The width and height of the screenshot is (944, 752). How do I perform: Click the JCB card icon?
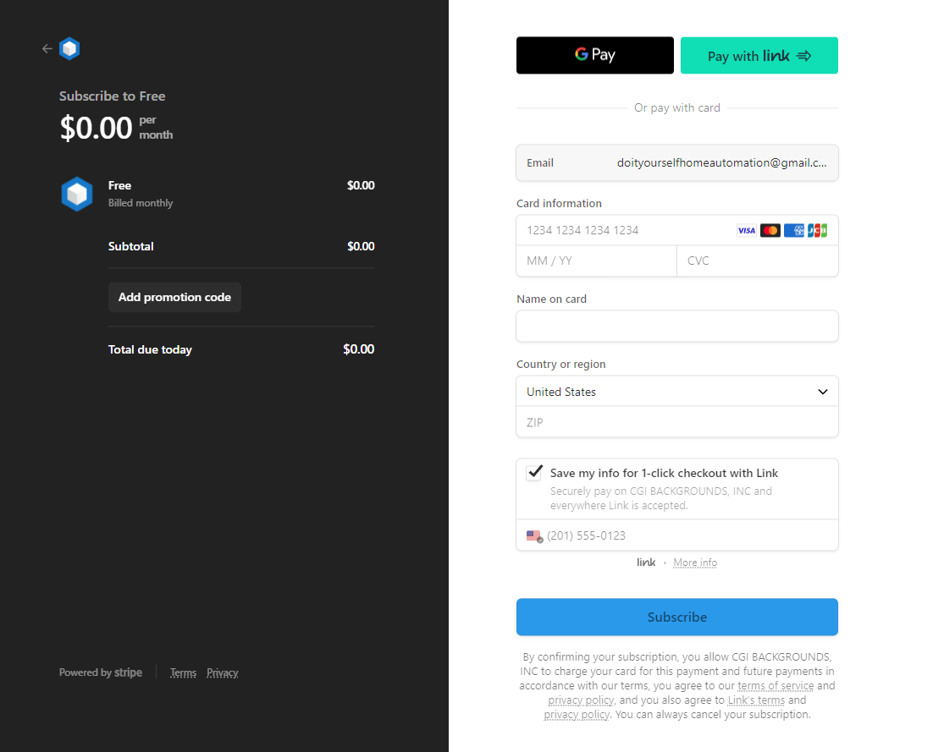click(817, 230)
